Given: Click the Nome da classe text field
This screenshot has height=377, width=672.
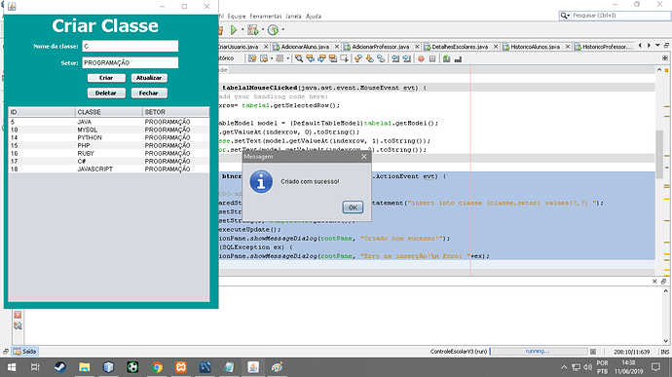Looking at the screenshot, I should [x=131, y=46].
